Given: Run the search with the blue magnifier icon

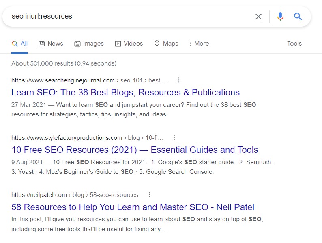Looking at the screenshot, I should pos(298,17).
